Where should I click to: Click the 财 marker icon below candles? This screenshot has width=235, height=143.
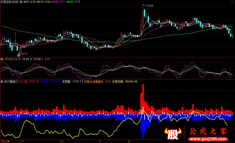19,55
